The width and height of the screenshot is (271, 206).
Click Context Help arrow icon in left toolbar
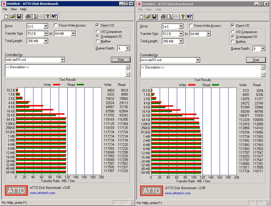click(54, 17)
